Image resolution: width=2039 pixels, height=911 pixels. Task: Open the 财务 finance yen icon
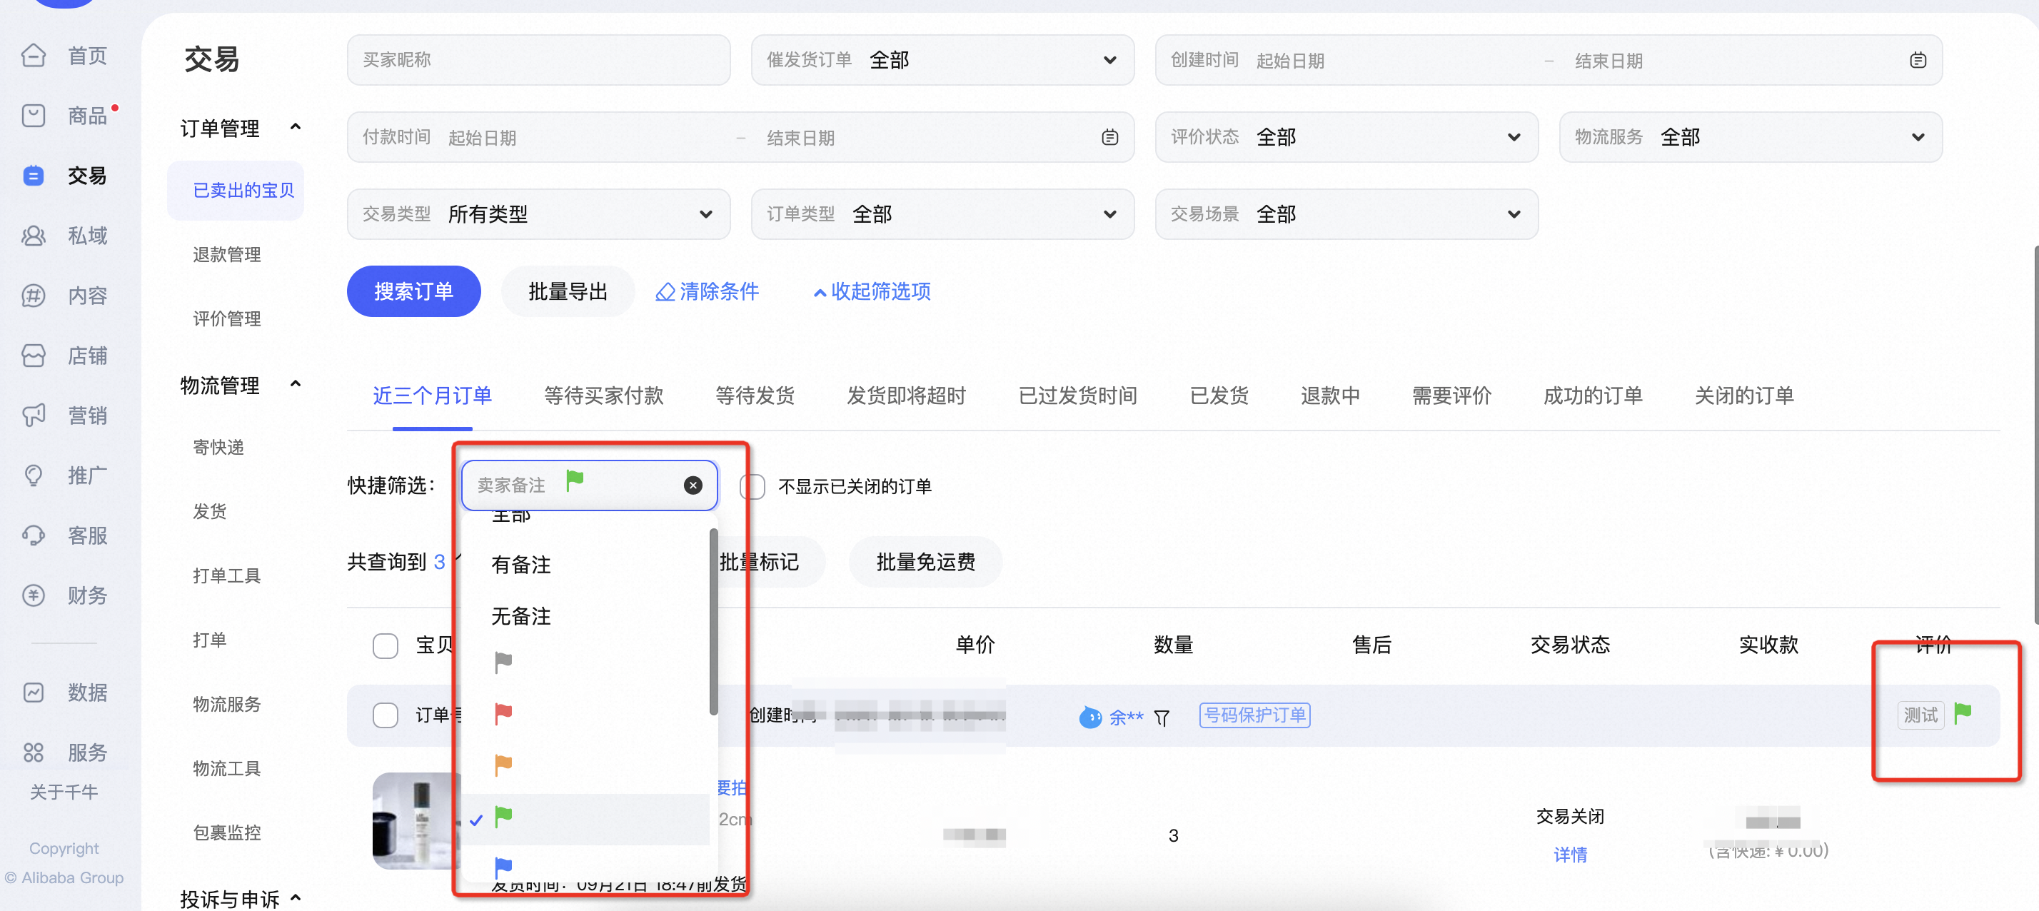click(x=34, y=596)
